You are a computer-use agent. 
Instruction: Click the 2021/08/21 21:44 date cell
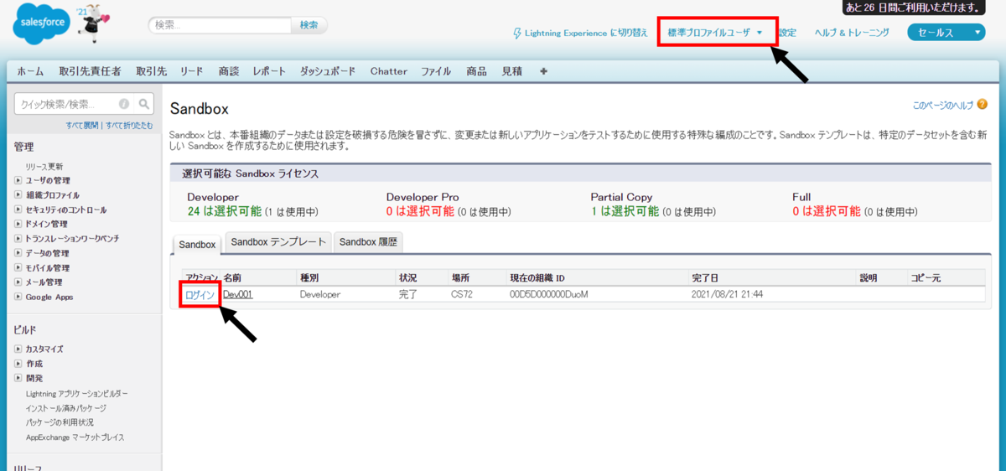[728, 295]
